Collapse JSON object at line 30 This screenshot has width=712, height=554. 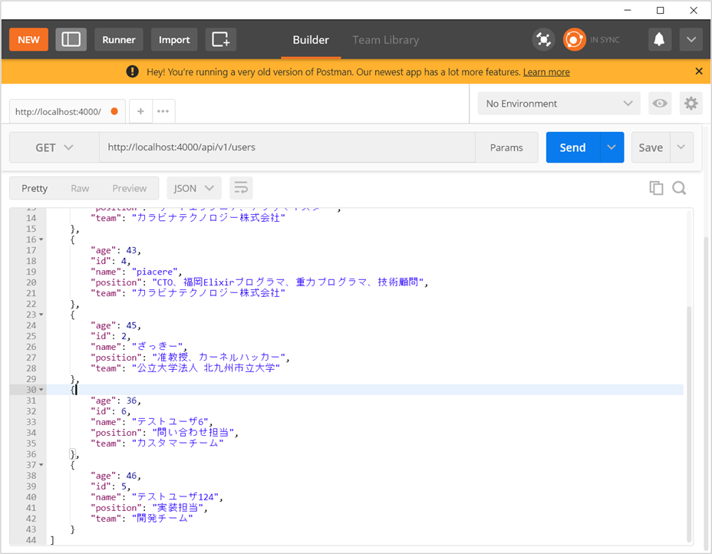41,390
